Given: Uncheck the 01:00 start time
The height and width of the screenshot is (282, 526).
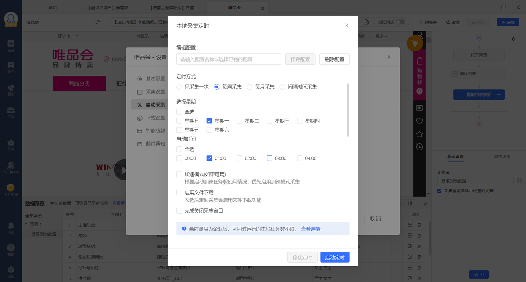Looking at the screenshot, I should [x=209, y=158].
